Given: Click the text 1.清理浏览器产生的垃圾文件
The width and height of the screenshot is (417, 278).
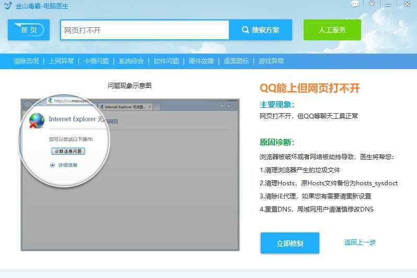Looking at the screenshot, I should 300,170.
